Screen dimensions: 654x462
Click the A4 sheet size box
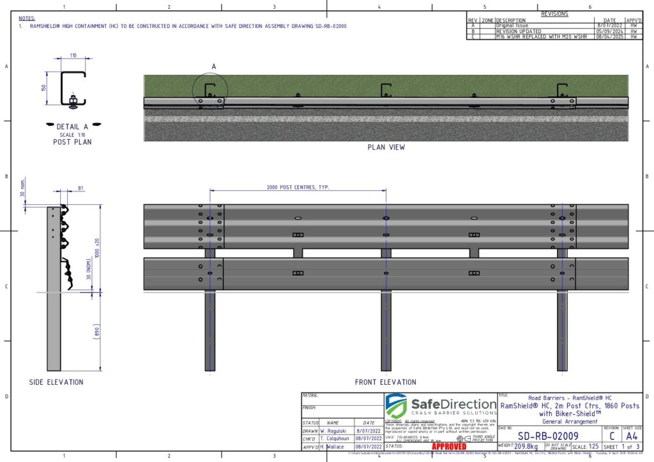click(631, 435)
